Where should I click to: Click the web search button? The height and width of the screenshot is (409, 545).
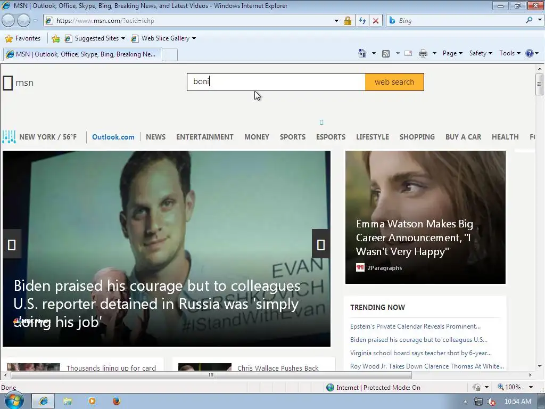394,82
